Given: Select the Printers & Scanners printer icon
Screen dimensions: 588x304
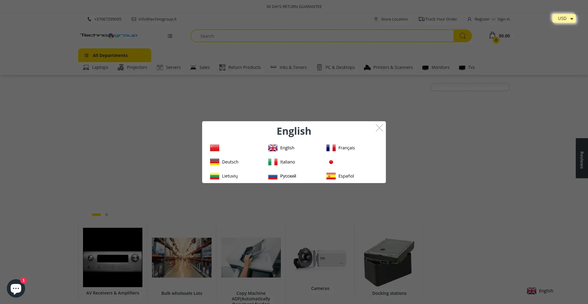Looking at the screenshot, I should pos(367,67).
